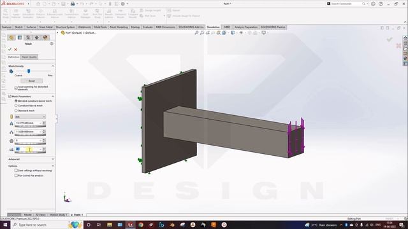Open Google Chrome from the taskbar
This screenshot has width=408, height=229.
(141, 225)
